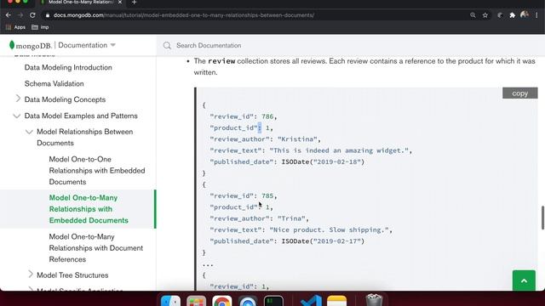Collapse Model Relationships Between Documents
This screenshot has height=306, width=545.
coord(29,132)
